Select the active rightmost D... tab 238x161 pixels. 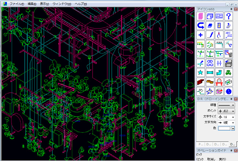(233, 144)
